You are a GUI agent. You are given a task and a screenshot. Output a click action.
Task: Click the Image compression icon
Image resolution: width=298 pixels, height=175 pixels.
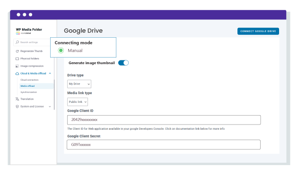click(x=18, y=66)
